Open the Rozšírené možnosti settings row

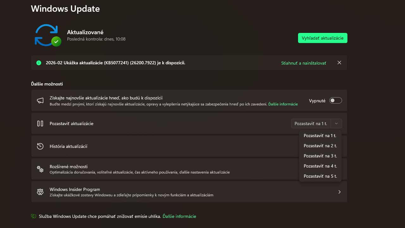coord(189,169)
